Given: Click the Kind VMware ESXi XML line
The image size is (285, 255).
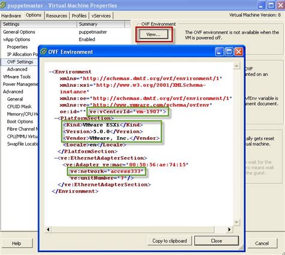Looking at the screenshot, I should 103,125.
